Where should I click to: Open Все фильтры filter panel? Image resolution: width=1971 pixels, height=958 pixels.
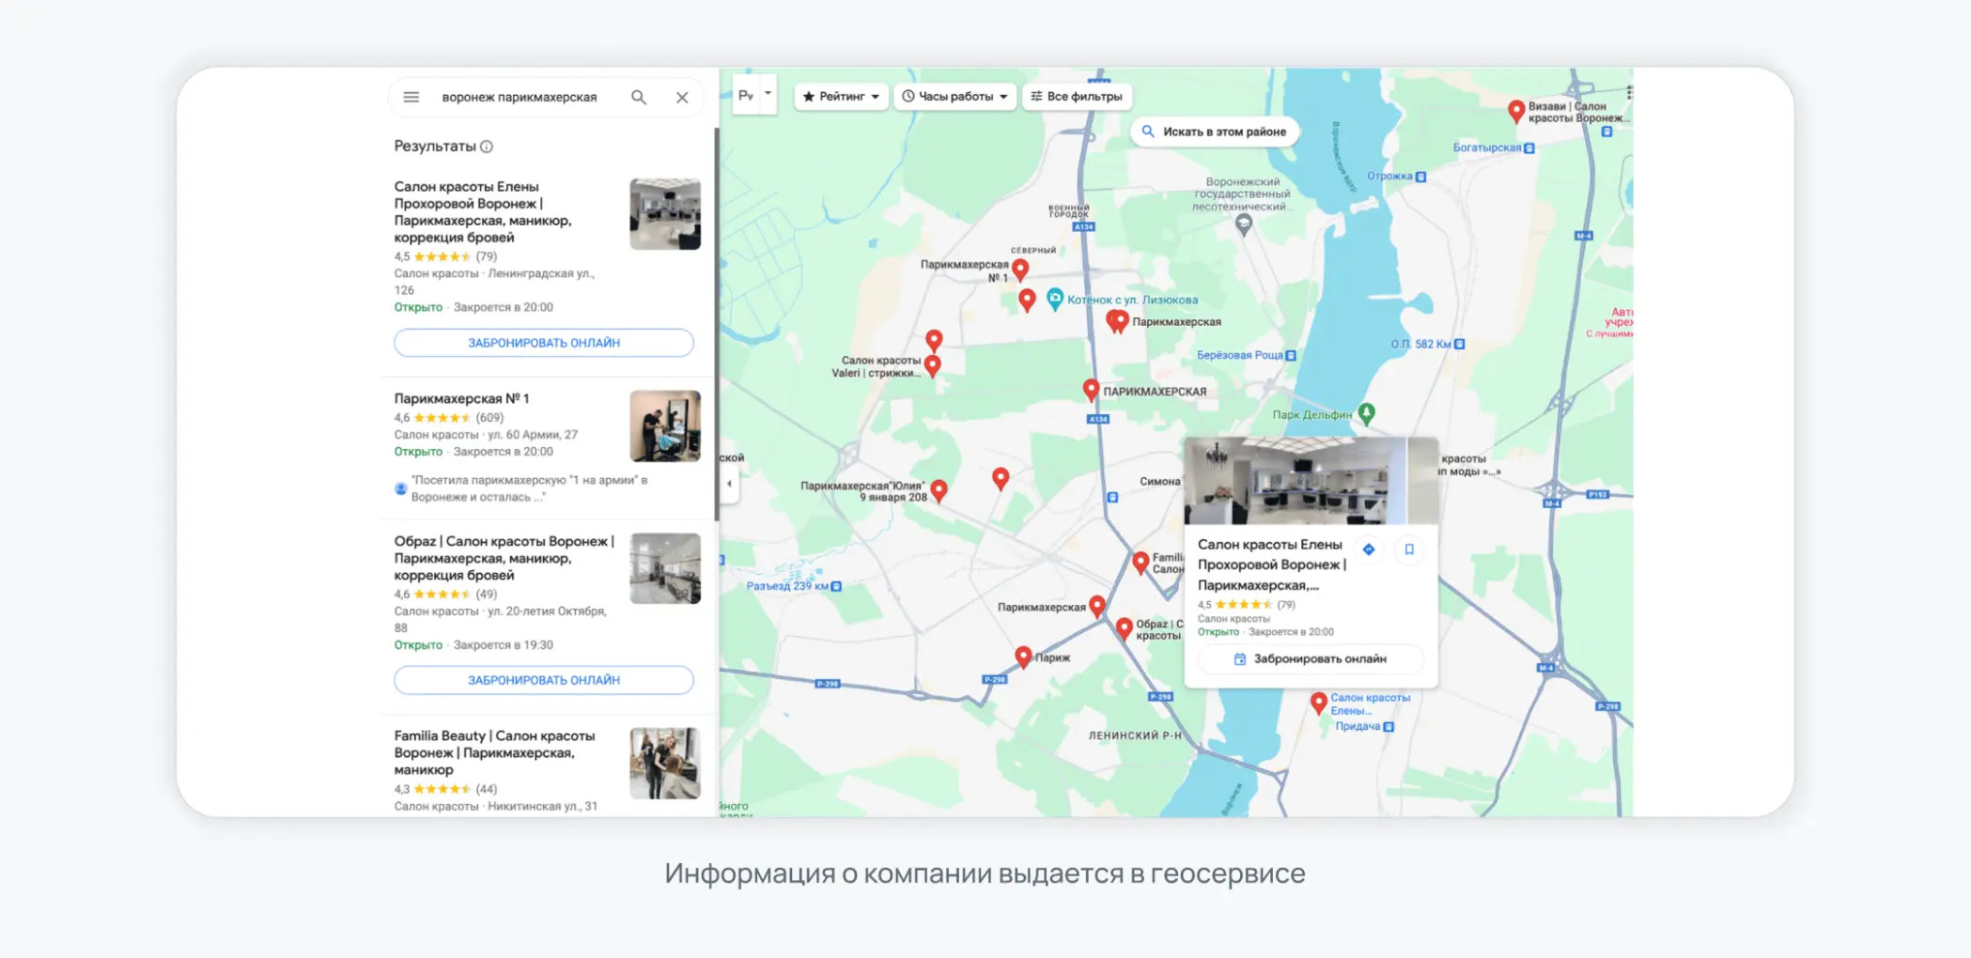tap(1077, 96)
